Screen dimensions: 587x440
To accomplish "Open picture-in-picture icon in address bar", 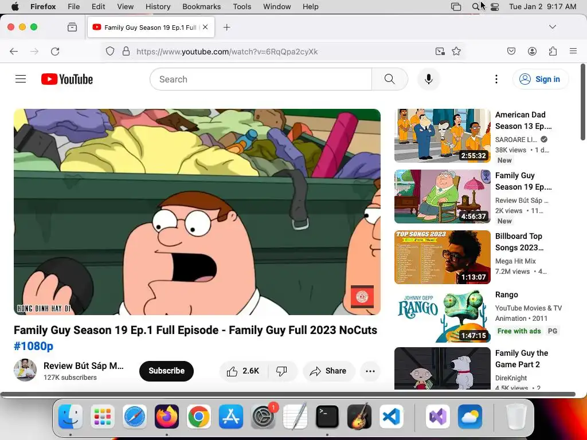I will point(440,51).
